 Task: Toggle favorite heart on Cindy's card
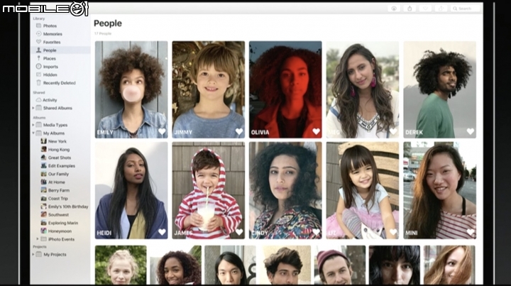316,232
